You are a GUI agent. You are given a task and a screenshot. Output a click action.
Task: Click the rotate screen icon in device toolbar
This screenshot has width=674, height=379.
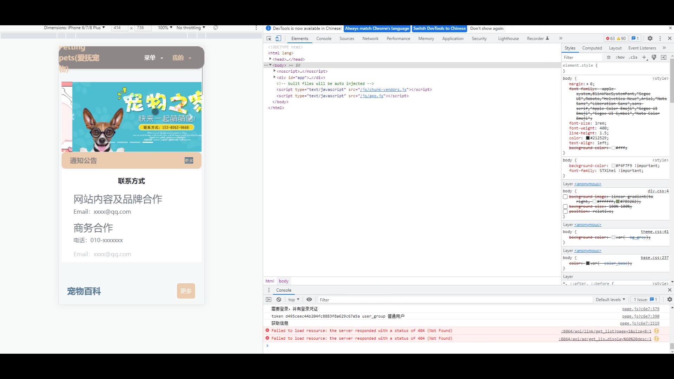point(216,28)
